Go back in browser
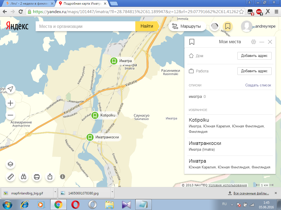Image resolution: width=281 pixels, height=210 pixels. (5, 12)
